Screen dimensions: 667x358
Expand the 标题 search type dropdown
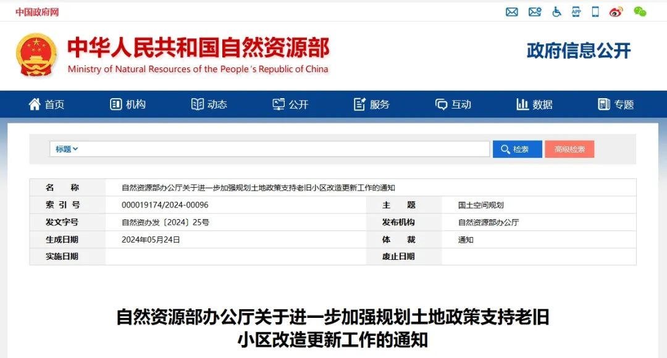coord(67,149)
